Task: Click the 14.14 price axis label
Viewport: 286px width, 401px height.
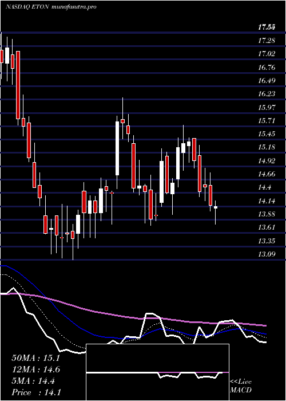Action: coord(267,201)
